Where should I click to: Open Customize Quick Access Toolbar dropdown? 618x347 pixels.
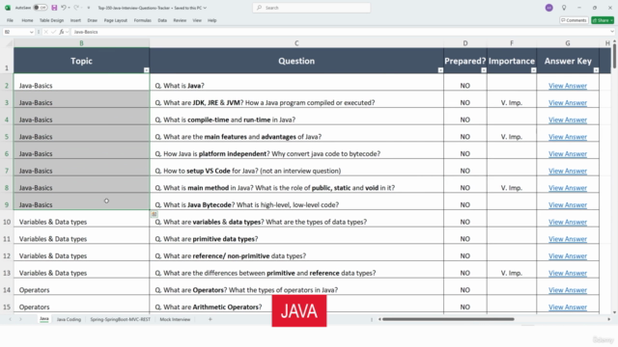(x=88, y=8)
